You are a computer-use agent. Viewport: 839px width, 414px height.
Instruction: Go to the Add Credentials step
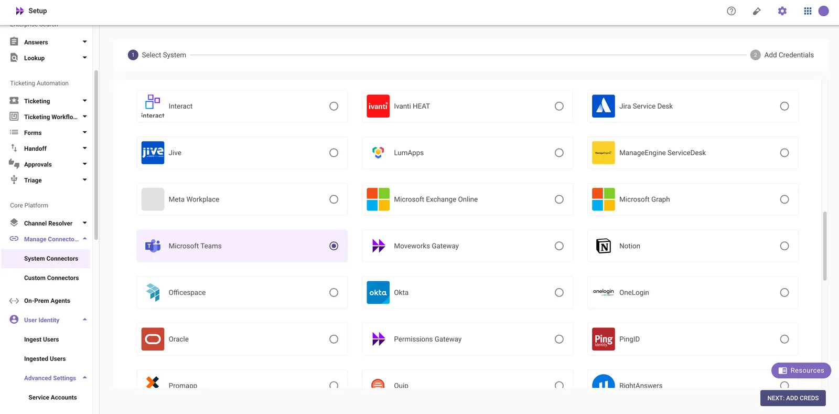pyautogui.click(x=782, y=55)
